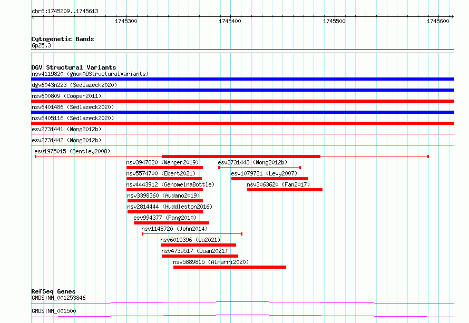Open the esv2731441 Wong2012b label
The height and width of the screenshot is (323, 469).
tap(66, 129)
